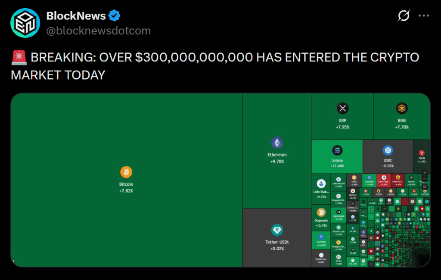Open the @blocknewsdotcom handle link
441x280 pixels.
(99, 31)
